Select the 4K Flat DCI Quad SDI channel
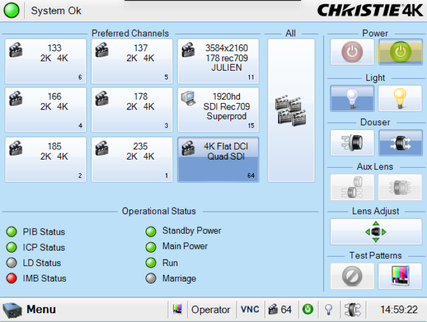This screenshot has width=427, height=322. point(218,160)
